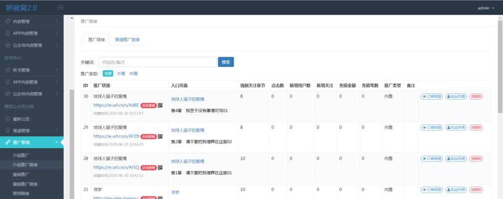Click 订单明细 button in row 28
This screenshot has height=199, width=503.
[x=432, y=158]
